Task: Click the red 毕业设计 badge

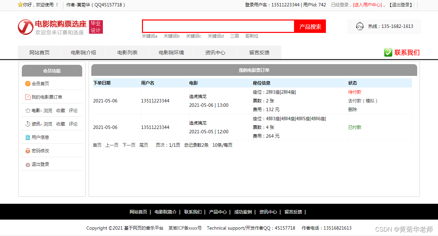Action: 96,27
